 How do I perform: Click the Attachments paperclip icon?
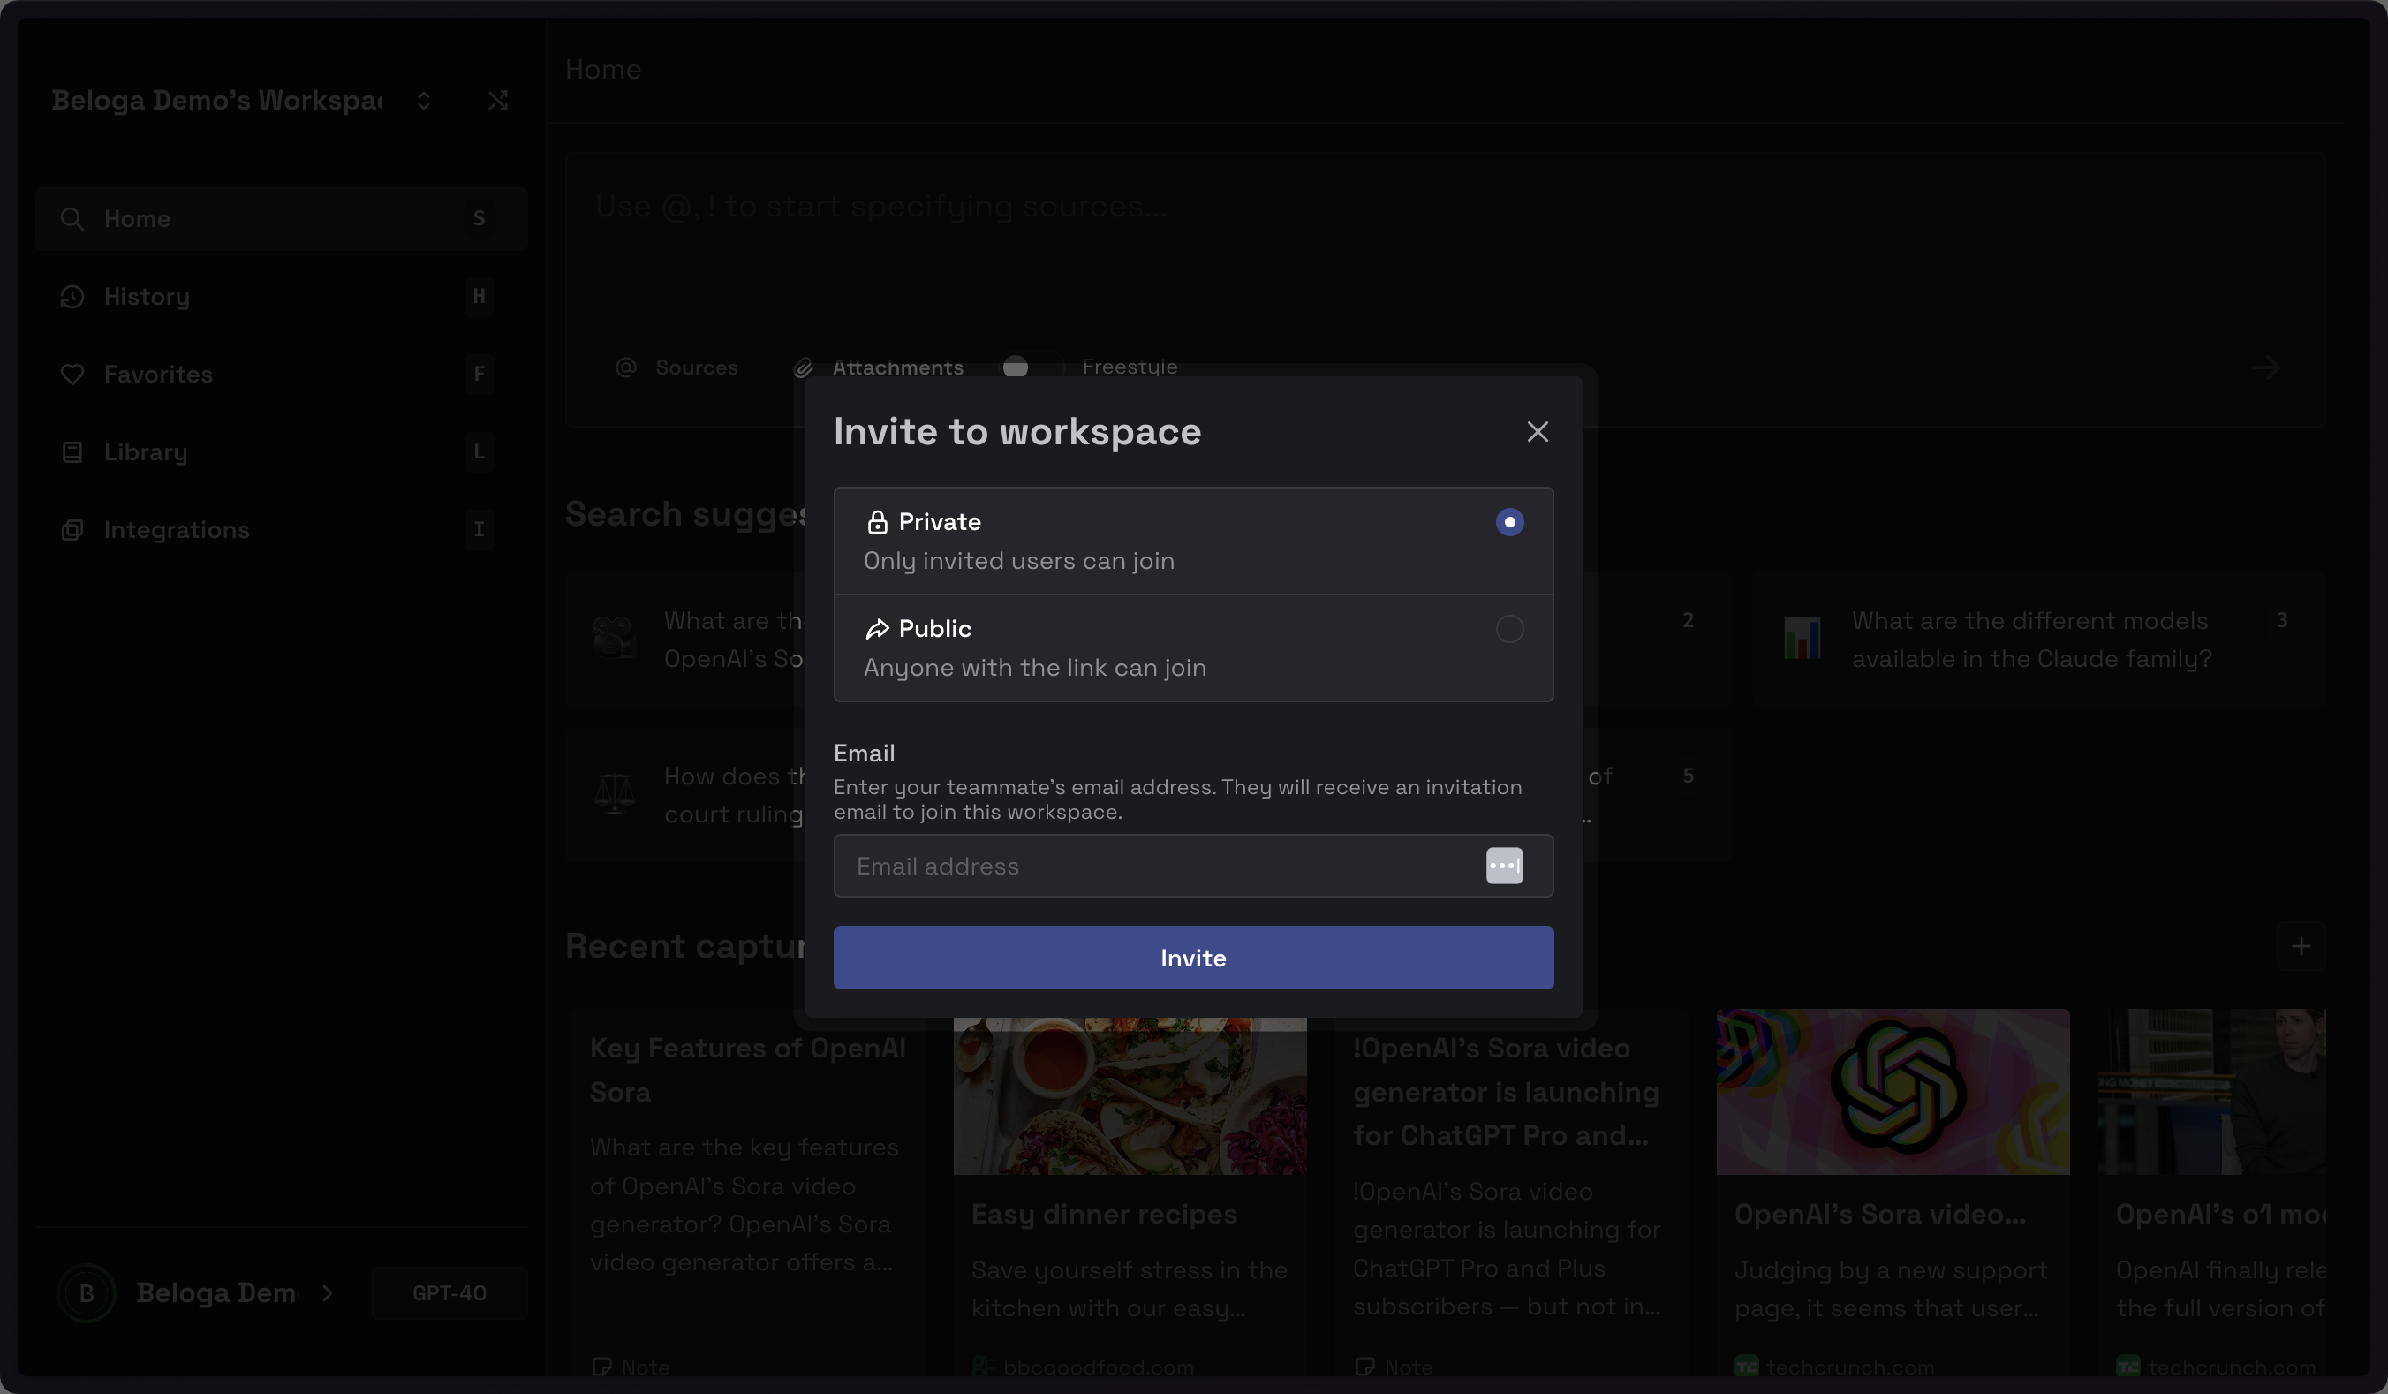[x=804, y=367]
